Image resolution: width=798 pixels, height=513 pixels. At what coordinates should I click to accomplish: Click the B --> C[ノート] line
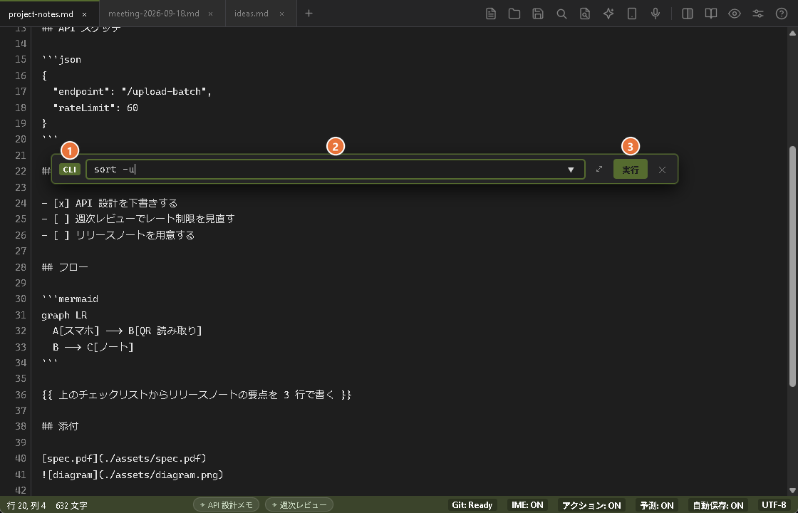click(x=93, y=347)
